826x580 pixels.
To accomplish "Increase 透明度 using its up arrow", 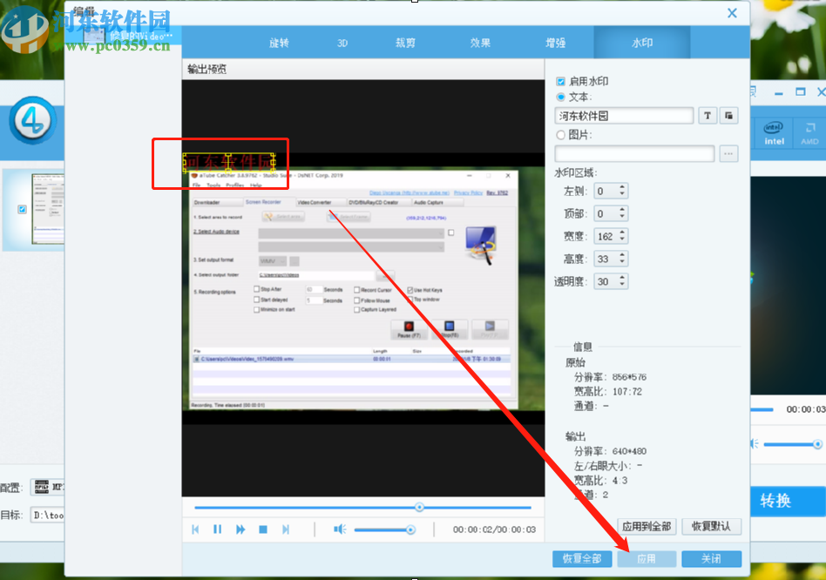I will click(622, 276).
